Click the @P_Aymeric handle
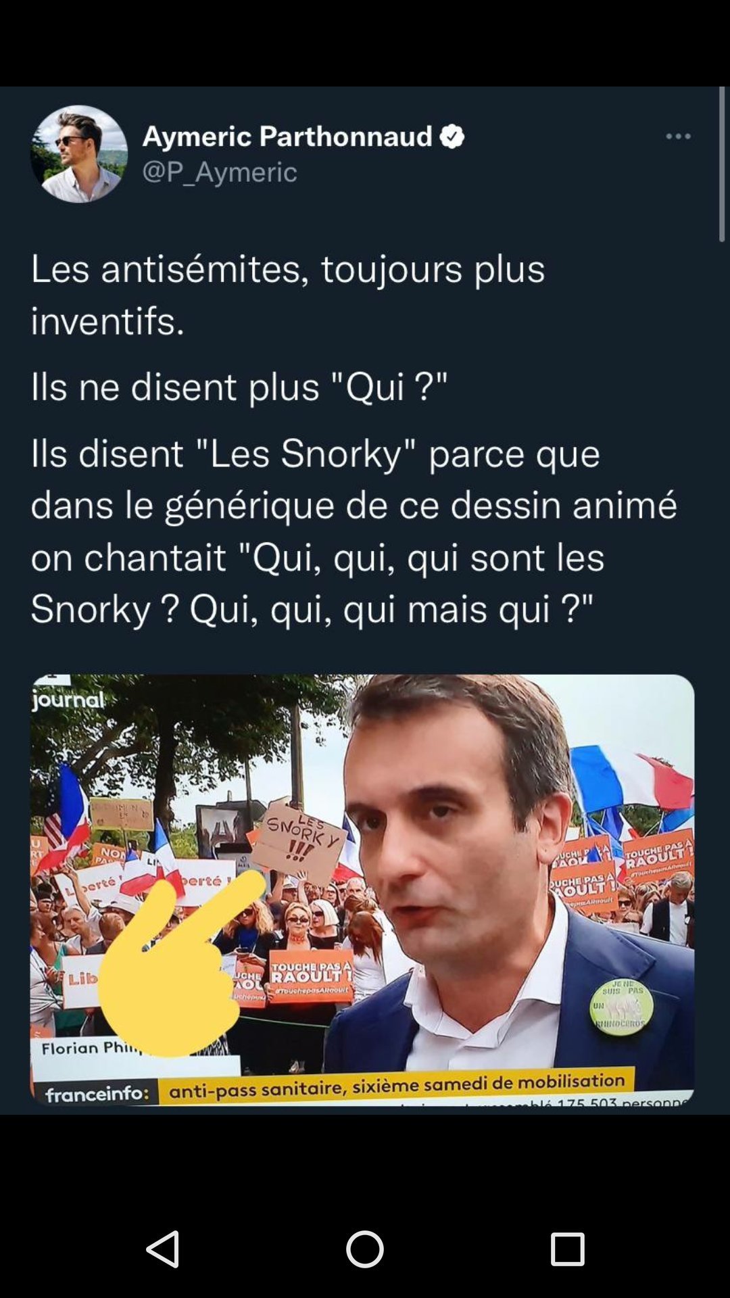Screen dimensions: 730x1298 point(220,172)
